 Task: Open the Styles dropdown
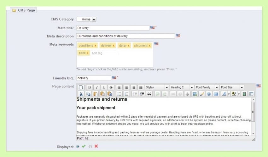coord(157,87)
